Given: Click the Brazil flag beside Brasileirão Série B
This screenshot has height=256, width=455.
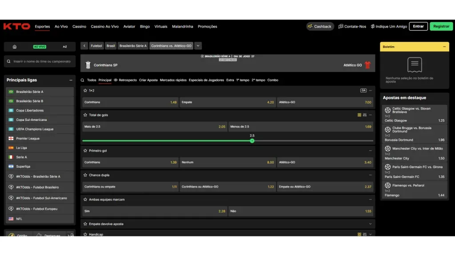Looking at the screenshot, I should click(x=11, y=101).
